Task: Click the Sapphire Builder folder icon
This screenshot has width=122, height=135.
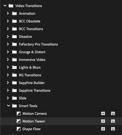Action: [14, 83]
